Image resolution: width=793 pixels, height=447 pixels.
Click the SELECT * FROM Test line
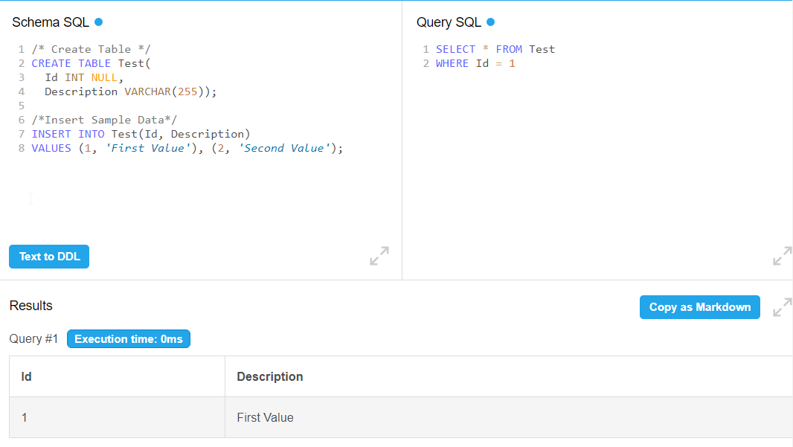(x=495, y=49)
